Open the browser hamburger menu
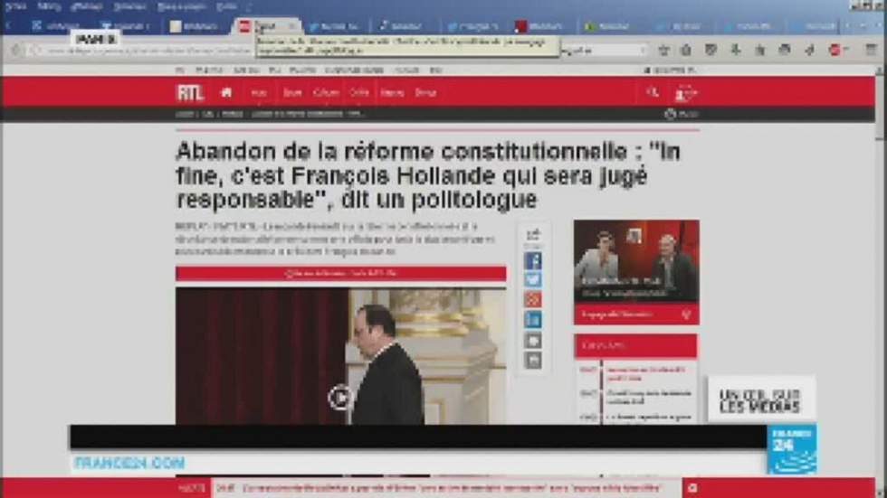Screen dimensions: 887x498 click(x=872, y=51)
